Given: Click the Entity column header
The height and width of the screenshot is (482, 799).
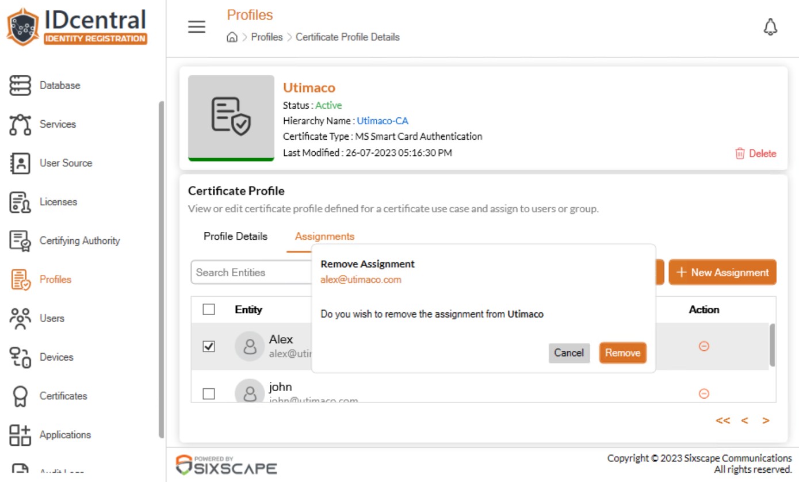Looking at the screenshot, I should point(249,309).
